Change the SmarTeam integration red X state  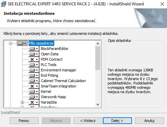coord(34,86)
